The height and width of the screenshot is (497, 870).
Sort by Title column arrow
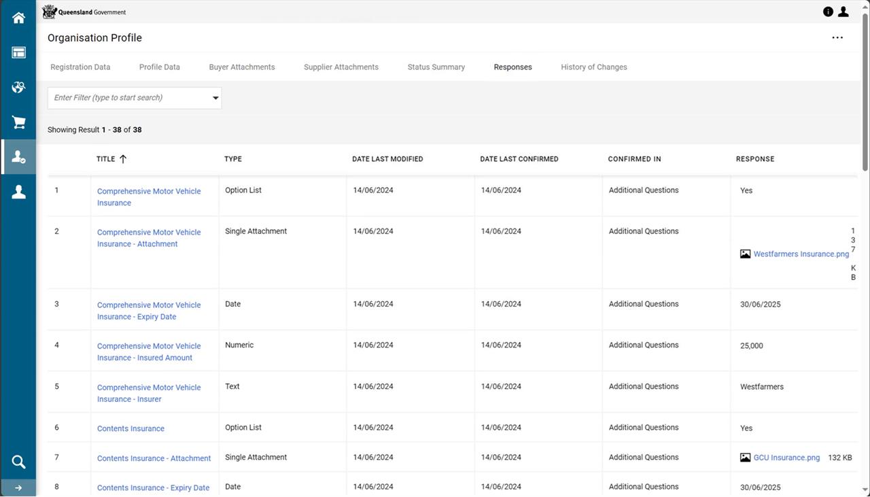[123, 159]
